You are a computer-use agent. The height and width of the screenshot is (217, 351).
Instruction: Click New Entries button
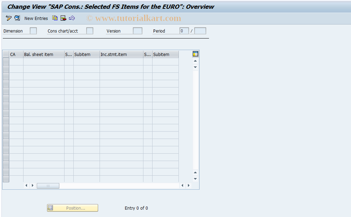(x=36, y=18)
